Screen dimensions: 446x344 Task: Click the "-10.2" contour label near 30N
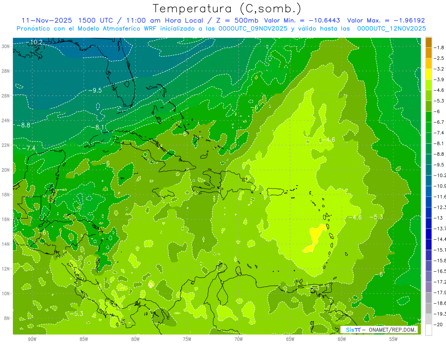[35, 42]
